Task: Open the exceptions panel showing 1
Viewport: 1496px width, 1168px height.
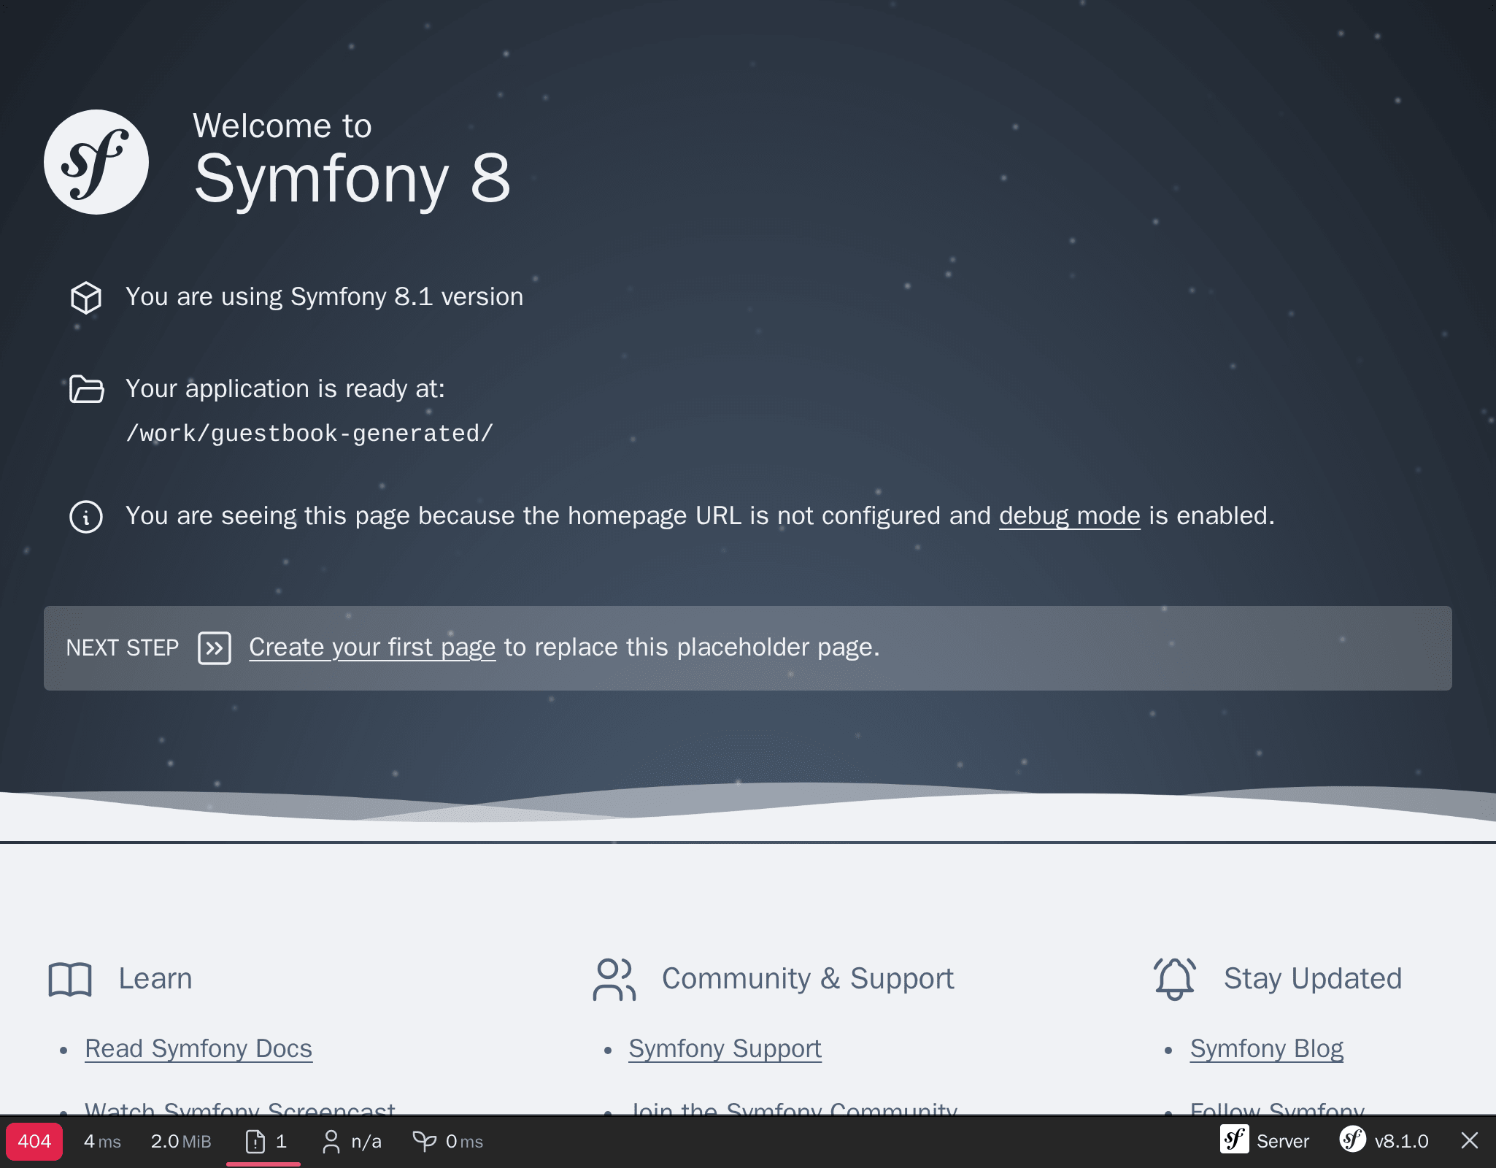Action: pos(264,1141)
